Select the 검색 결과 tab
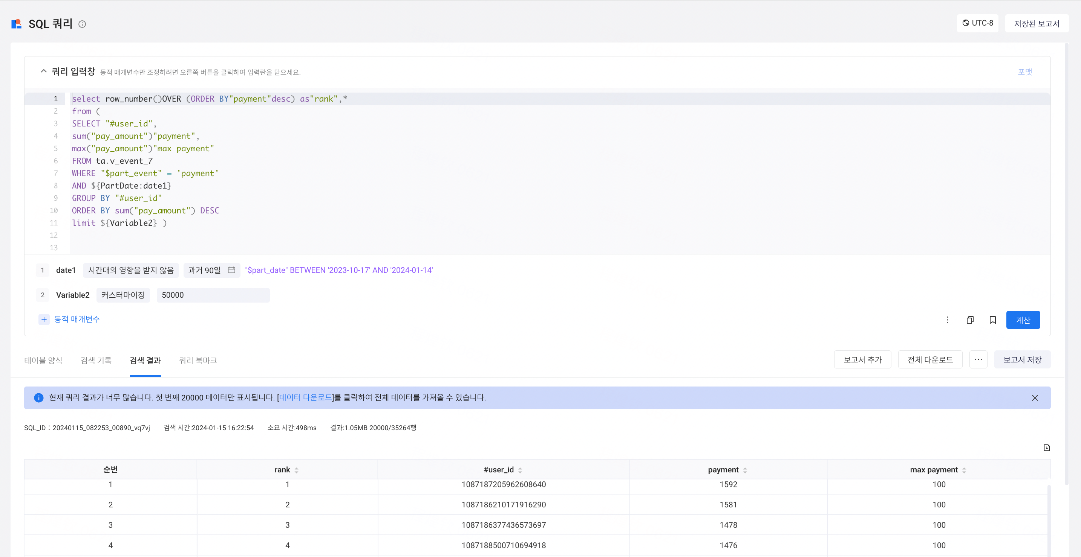The width and height of the screenshot is (1081, 557). coord(145,361)
